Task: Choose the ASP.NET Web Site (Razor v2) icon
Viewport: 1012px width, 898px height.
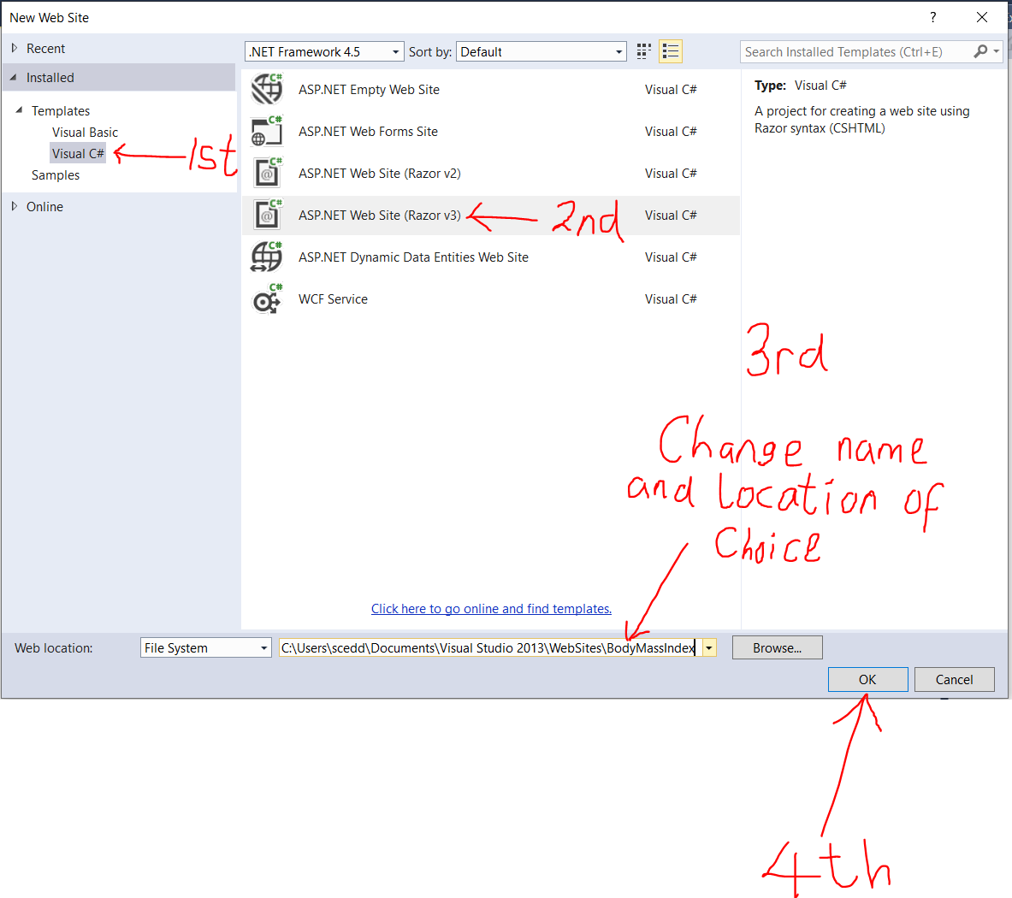Action: click(x=267, y=173)
